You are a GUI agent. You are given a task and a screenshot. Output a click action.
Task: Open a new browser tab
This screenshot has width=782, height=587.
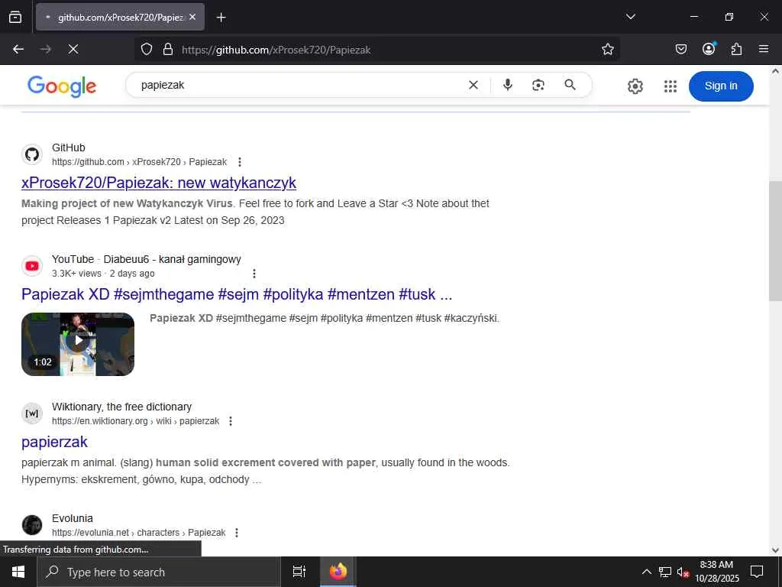tap(221, 18)
